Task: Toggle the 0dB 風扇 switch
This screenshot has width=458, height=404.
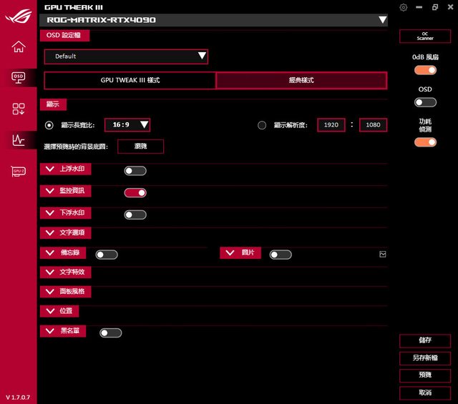Action: (x=425, y=70)
